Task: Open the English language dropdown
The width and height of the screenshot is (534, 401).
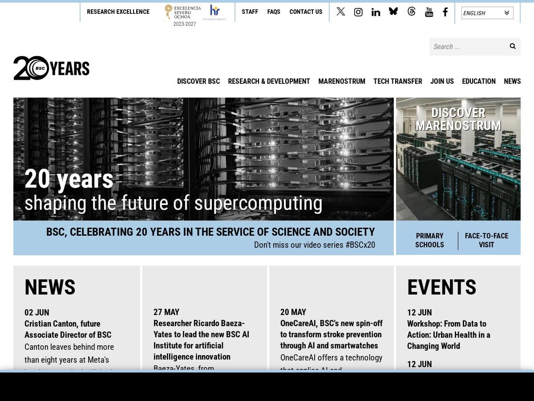Action: click(487, 13)
